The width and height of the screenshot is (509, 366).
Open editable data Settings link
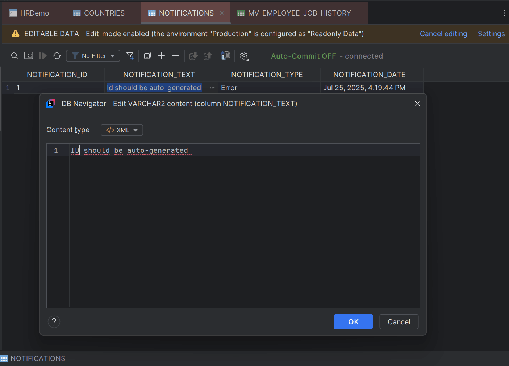(491, 34)
